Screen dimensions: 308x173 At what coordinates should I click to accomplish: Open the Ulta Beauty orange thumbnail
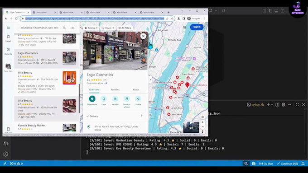[69, 78]
